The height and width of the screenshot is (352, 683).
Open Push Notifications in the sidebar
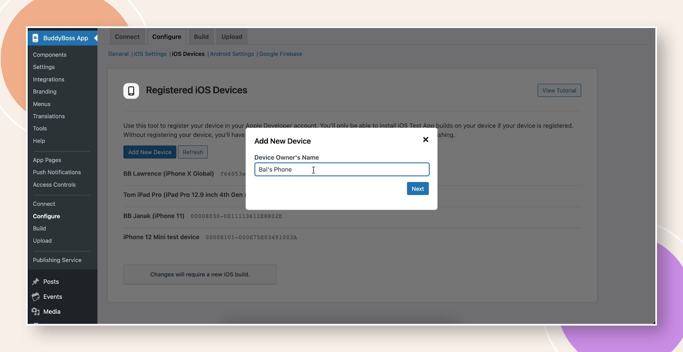(57, 172)
